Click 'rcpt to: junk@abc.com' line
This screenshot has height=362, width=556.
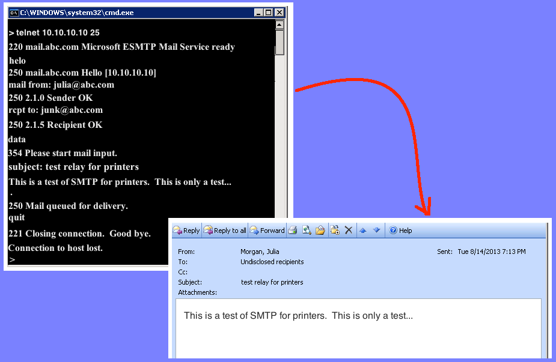(x=56, y=110)
